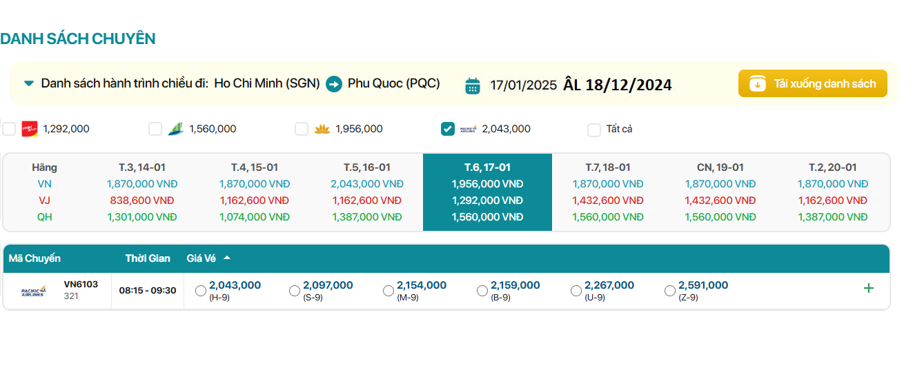Click the green plus icon on flight row
Viewport: 913px width, 390px height.
pos(868,288)
